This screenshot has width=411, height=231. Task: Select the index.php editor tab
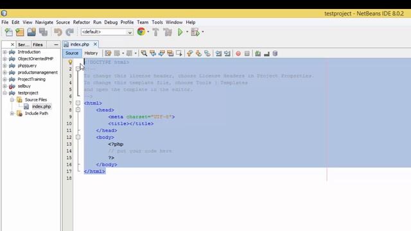80,44
